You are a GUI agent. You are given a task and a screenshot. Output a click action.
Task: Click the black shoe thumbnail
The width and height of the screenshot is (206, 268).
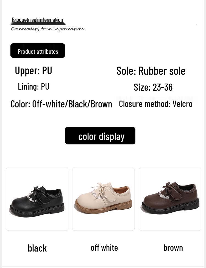(x=37, y=199)
